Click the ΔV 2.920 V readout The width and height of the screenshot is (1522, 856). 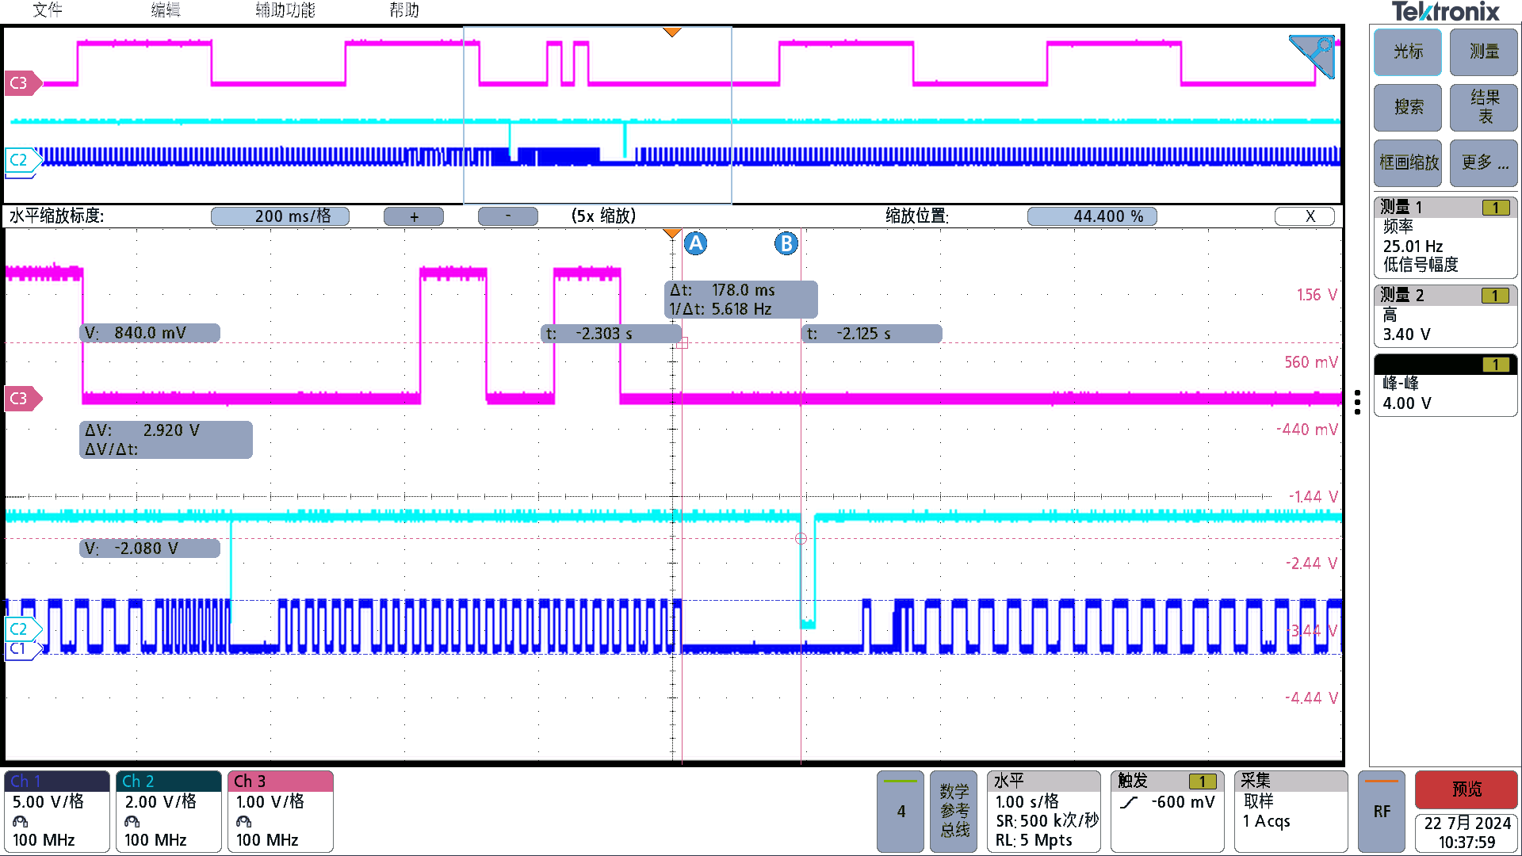coord(166,440)
